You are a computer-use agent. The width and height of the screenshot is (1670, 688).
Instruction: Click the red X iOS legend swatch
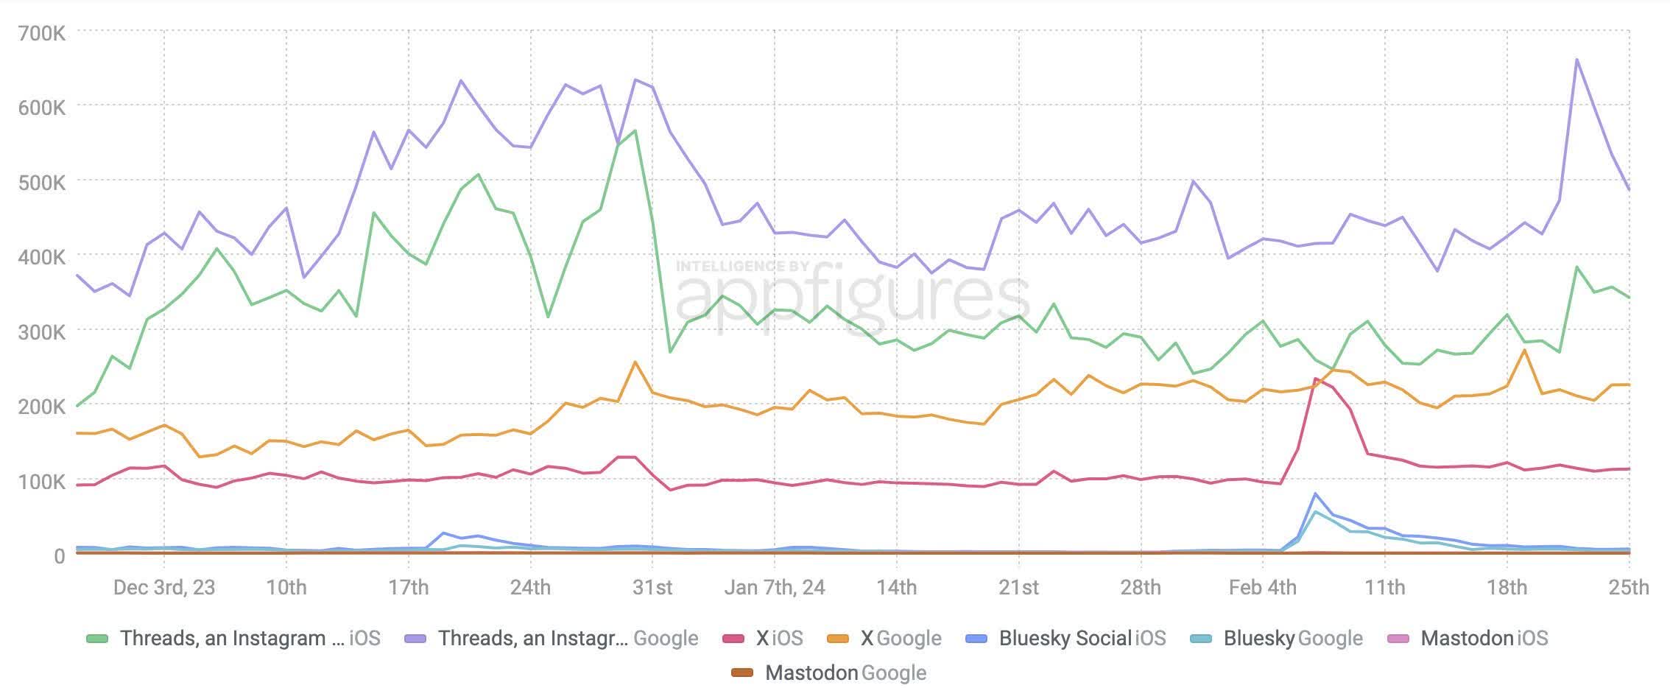pos(733,639)
